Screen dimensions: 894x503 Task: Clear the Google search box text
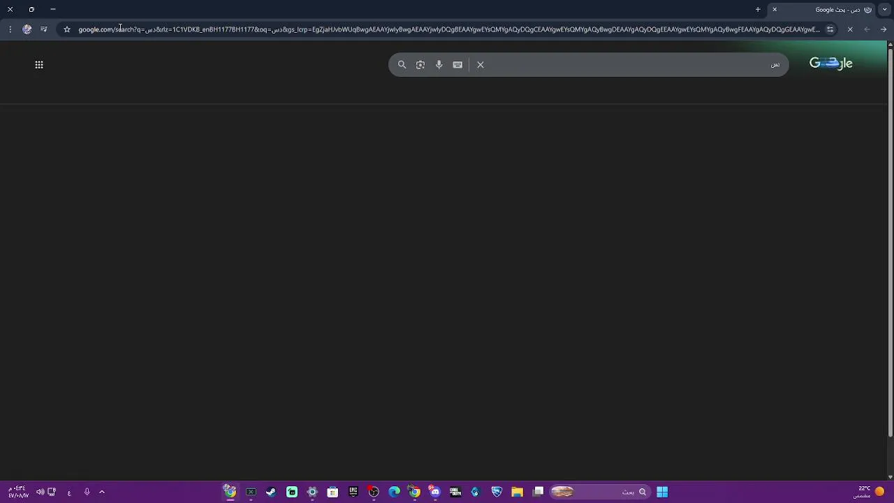(x=481, y=64)
